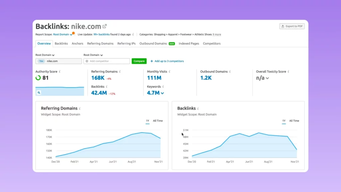The height and width of the screenshot is (192, 341).
Task: Click the -12% backlinks change text
Action: (112, 94)
